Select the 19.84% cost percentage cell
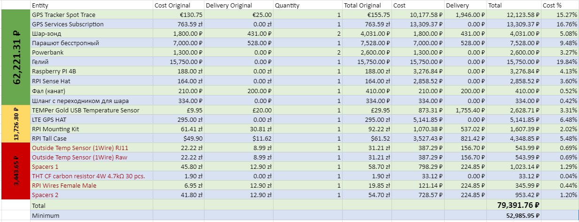 pyautogui.click(x=559, y=62)
